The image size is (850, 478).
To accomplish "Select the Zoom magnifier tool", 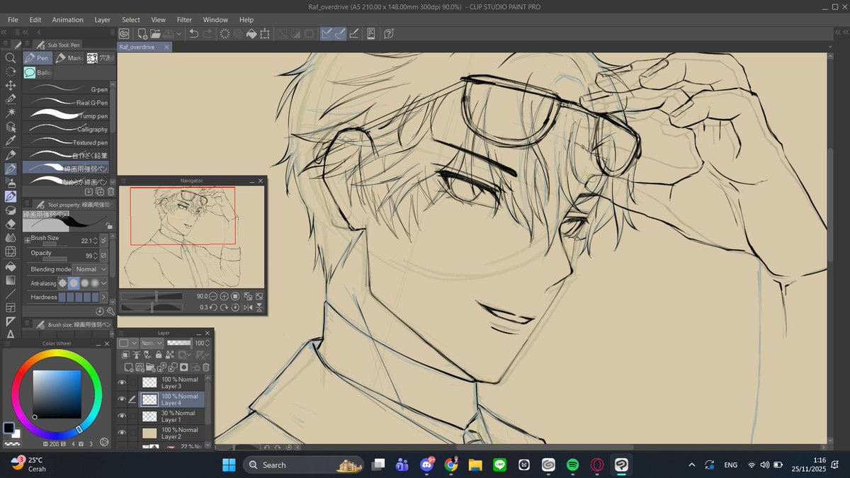I will 11,58.
